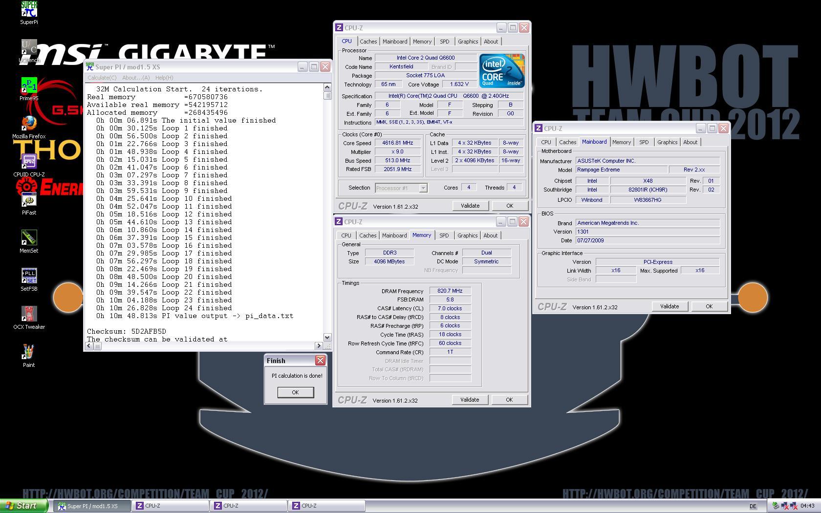
Task: Expand the Processor selection dropdown
Action: (x=423, y=188)
